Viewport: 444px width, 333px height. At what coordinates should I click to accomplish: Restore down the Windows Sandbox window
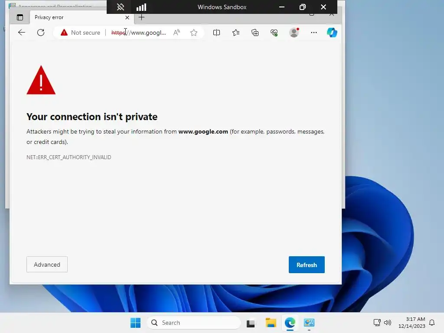303,7
